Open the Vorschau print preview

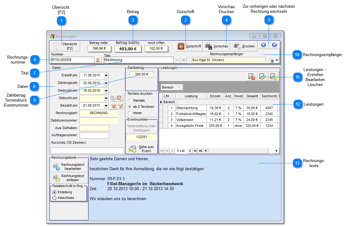(217, 46)
